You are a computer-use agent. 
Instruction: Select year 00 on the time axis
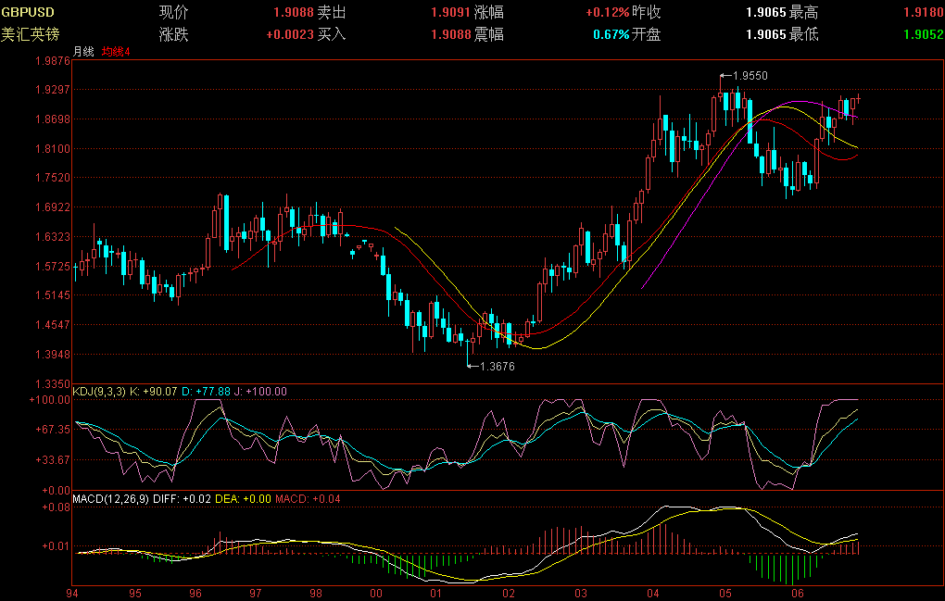[376, 592]
